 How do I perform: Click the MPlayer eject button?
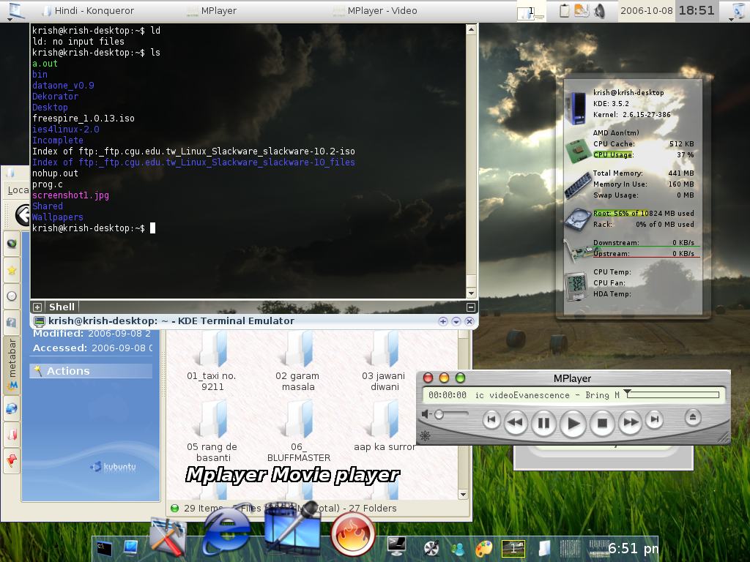693,417
